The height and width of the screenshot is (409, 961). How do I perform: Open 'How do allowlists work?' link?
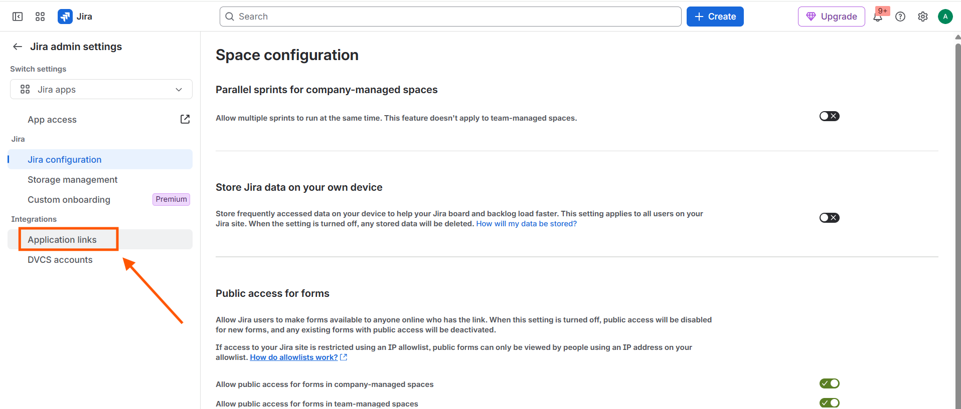click(294, 357)
